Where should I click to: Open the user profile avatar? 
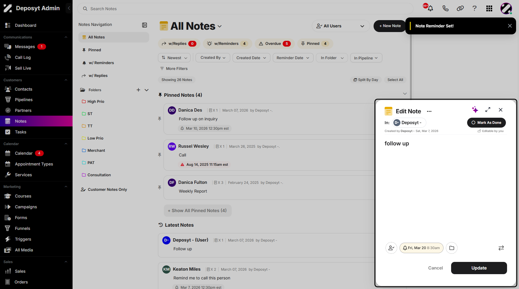pyautogui.click(x=506, y=8)
